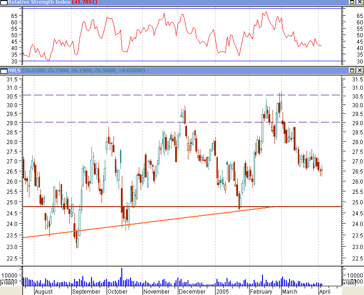Click the NVLS panel system menu icon
Image resolution: width=364 pixels, height=295 pixels.
coord(4,71)
